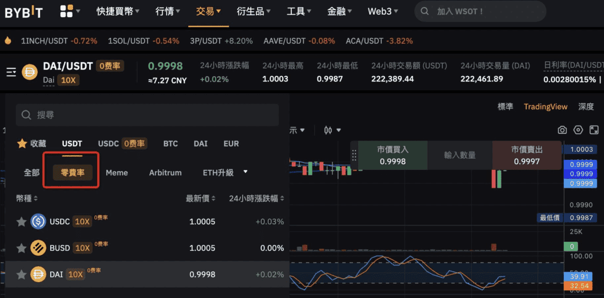Click the USDC coin icon in list
The height and width of the screenshot is (298, 604).
38,222
